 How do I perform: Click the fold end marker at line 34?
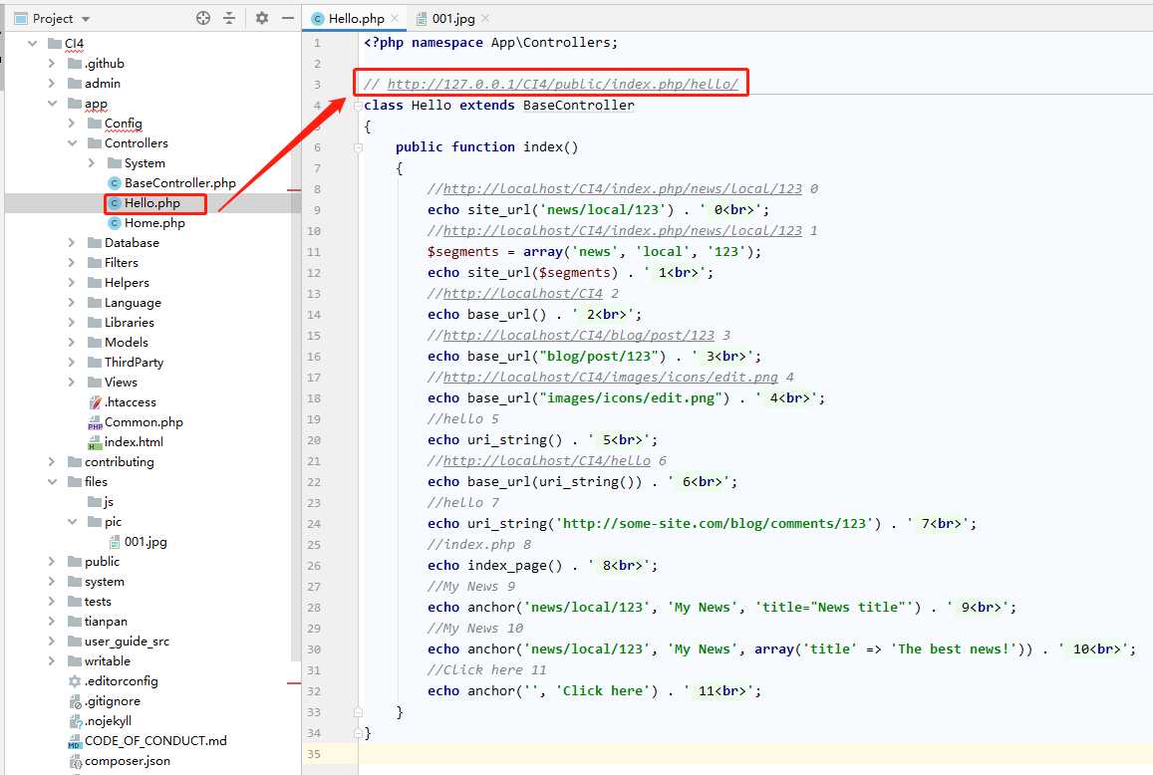click(x=358, y=733)
